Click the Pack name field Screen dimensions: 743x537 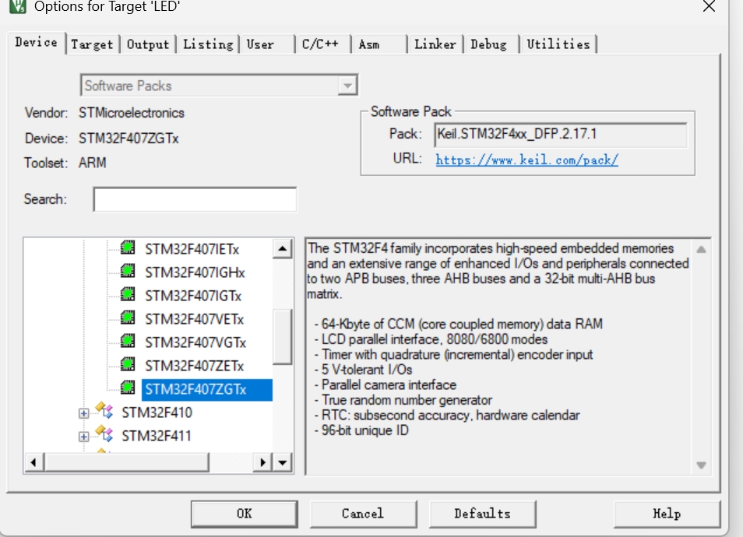560,135
